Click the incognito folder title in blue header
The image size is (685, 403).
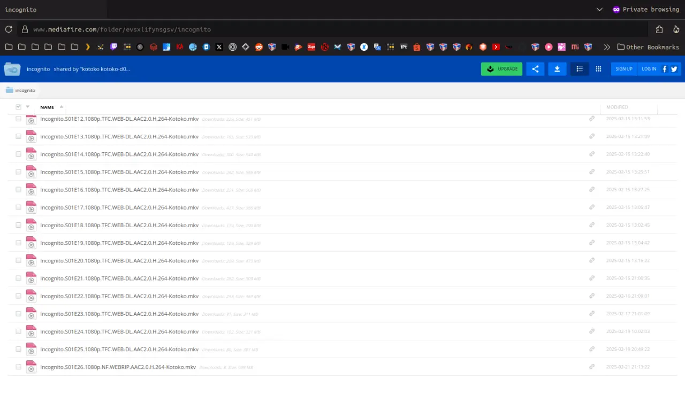39,69
